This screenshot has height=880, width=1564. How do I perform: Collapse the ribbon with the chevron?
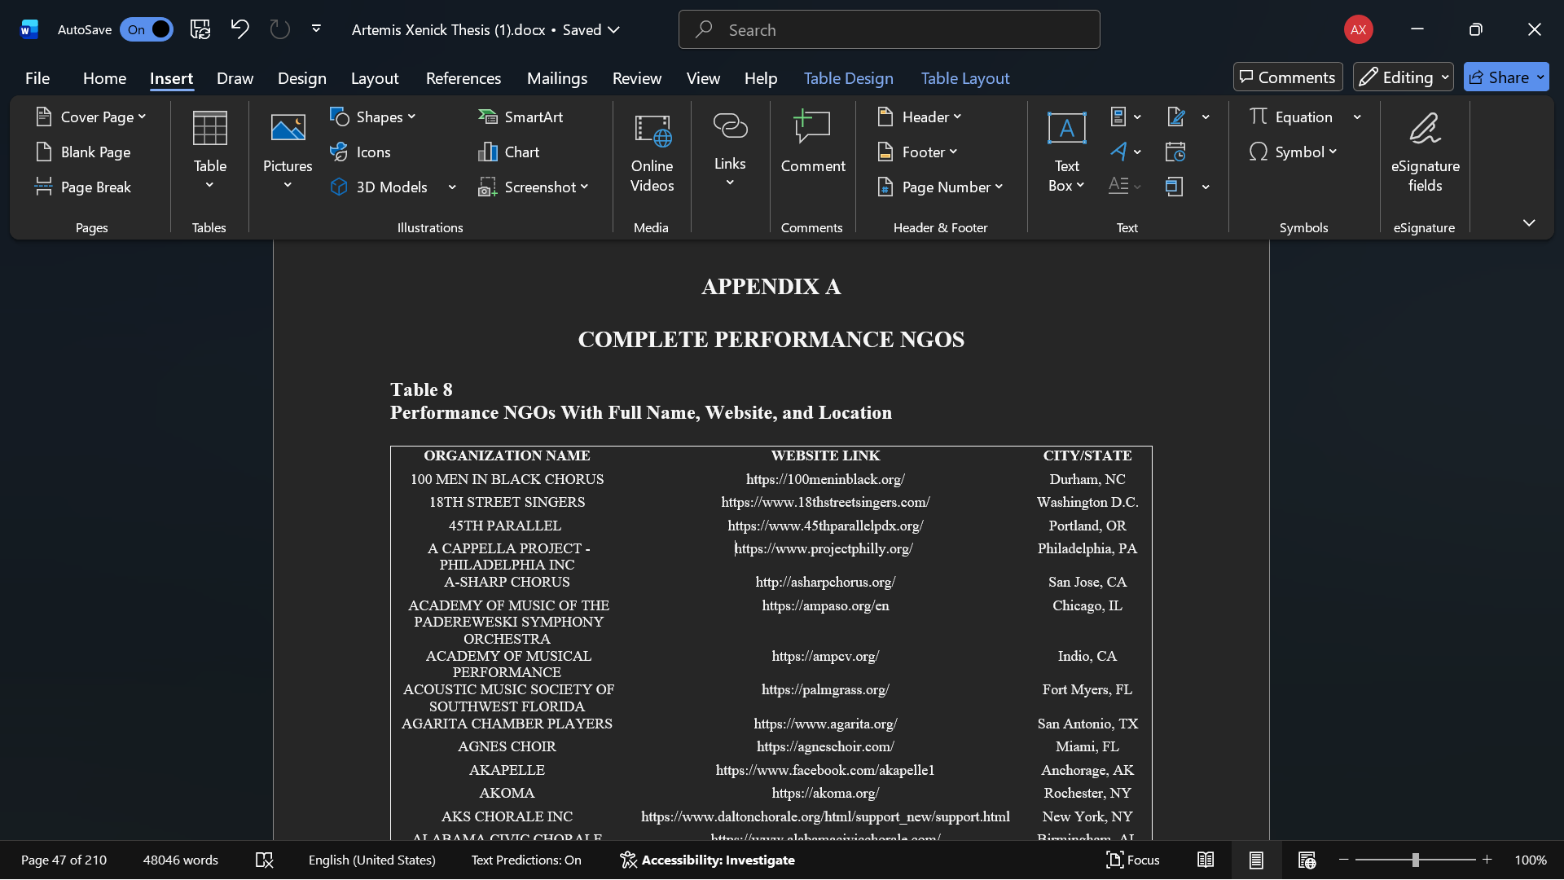(1529, 223)
